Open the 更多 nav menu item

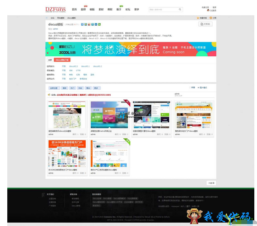(137, 10)
